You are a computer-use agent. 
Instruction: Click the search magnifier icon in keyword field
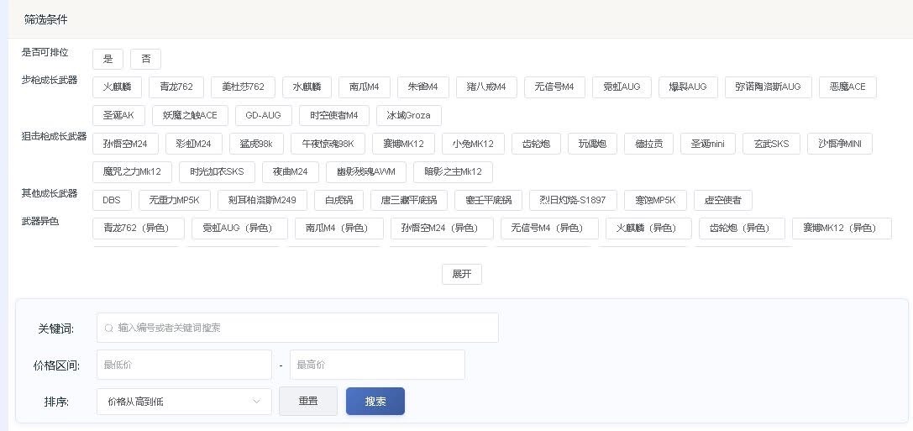click(108, 328)
